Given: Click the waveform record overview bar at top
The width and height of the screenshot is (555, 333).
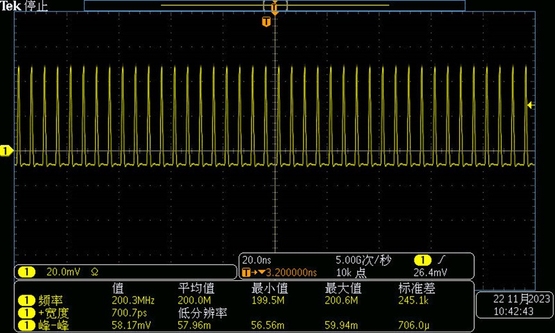Looking at the screenshot, I should point(275,5).
